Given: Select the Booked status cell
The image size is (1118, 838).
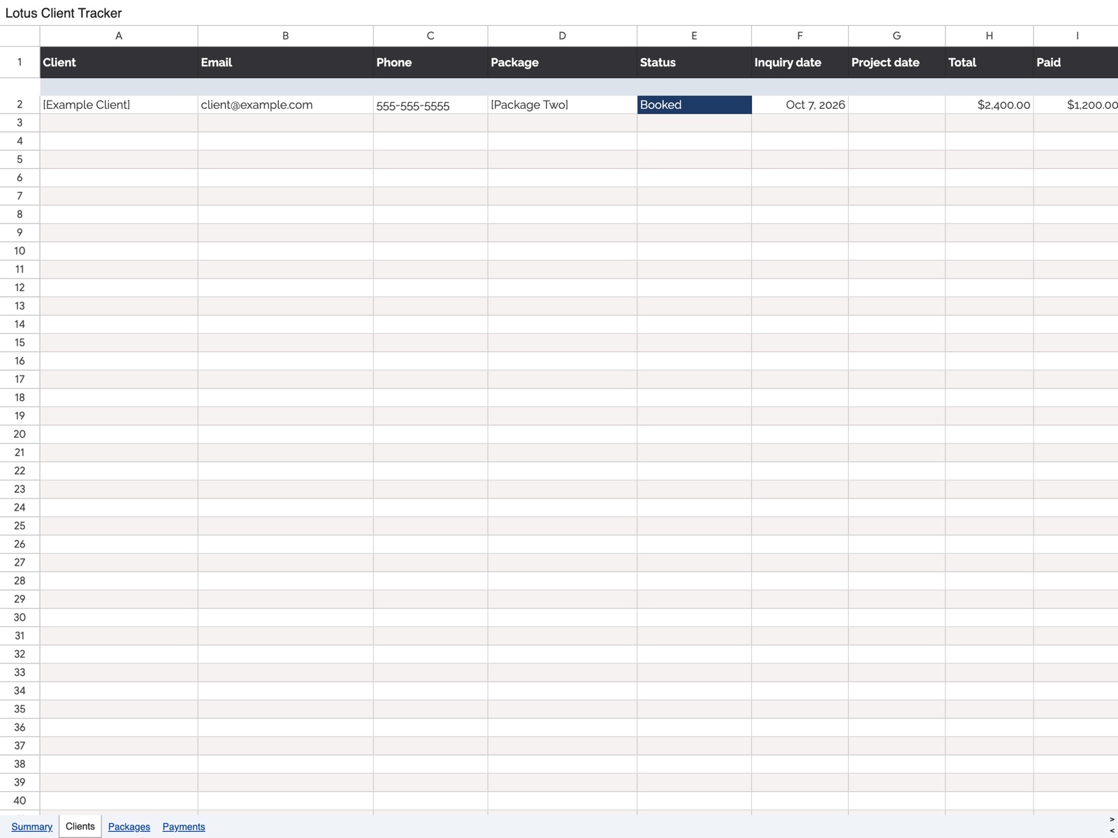Looking at the screenshot, I should click(695, 105).
